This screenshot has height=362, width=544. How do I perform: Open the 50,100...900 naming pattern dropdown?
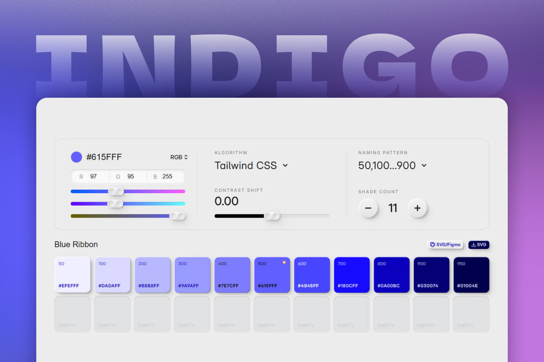(x=393, y=166)
